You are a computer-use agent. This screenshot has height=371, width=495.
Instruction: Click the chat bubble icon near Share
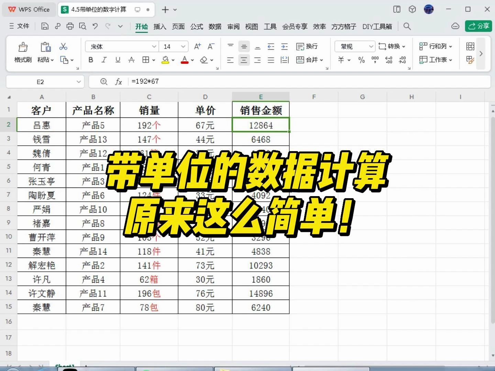455,26
